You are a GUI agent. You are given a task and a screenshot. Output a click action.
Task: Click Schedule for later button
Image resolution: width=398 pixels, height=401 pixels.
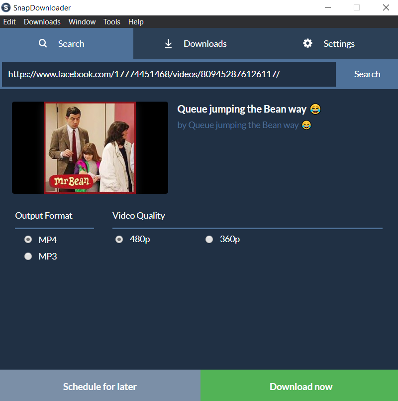[x=100, y=386]
